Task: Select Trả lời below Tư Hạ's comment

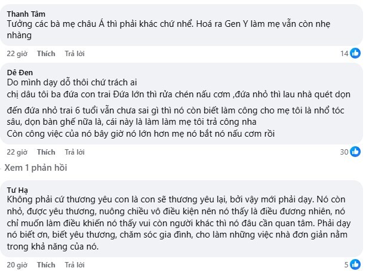Action: pyautogui.click(x=75, y=264)
